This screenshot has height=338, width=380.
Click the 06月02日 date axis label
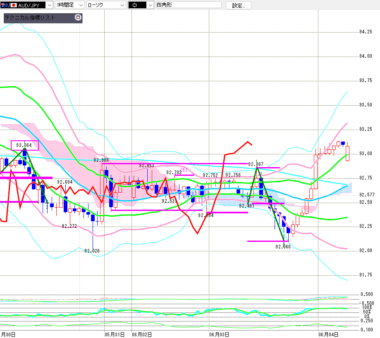(x=142, y=334)
